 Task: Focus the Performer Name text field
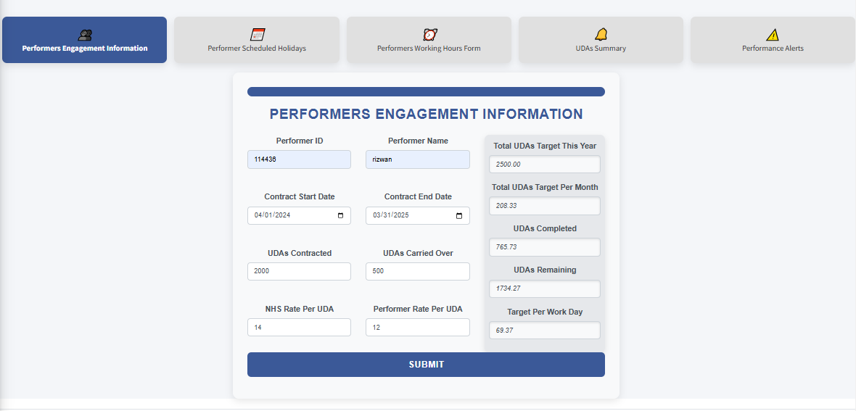(x=417, y=159)
